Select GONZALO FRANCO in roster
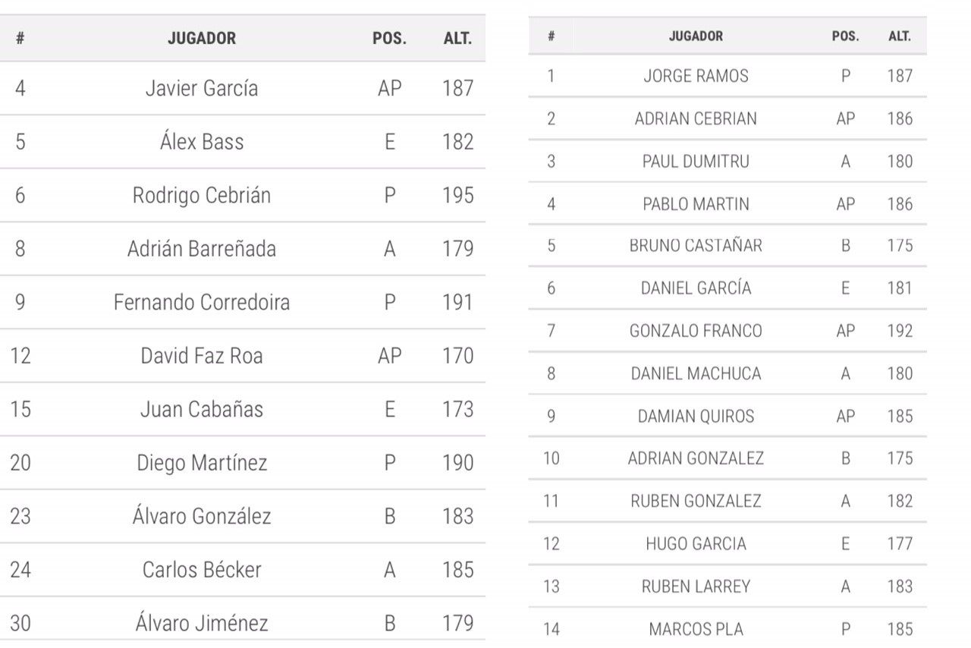The image size is (971, 648). click(x=696, y=331)
